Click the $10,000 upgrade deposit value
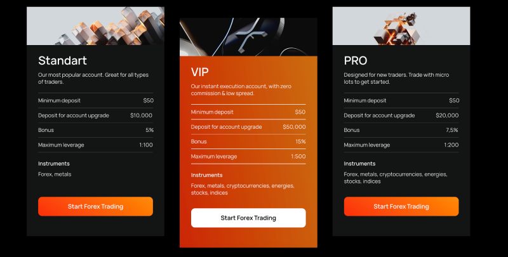This screenshot has width=508, height=257. click(x=141, y=115)
